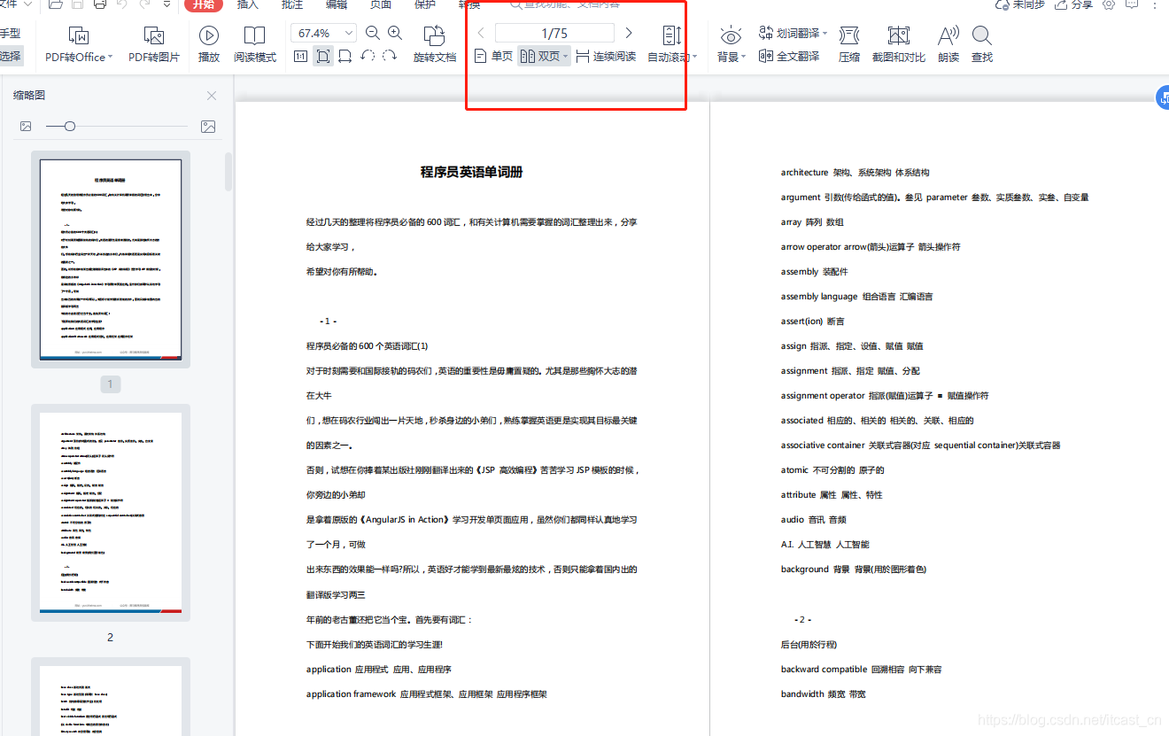Switch to 单页 single page view
Screen dimensions: 1169x736
pos(493,57)
